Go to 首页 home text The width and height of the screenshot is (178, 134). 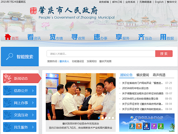[15, 38]
